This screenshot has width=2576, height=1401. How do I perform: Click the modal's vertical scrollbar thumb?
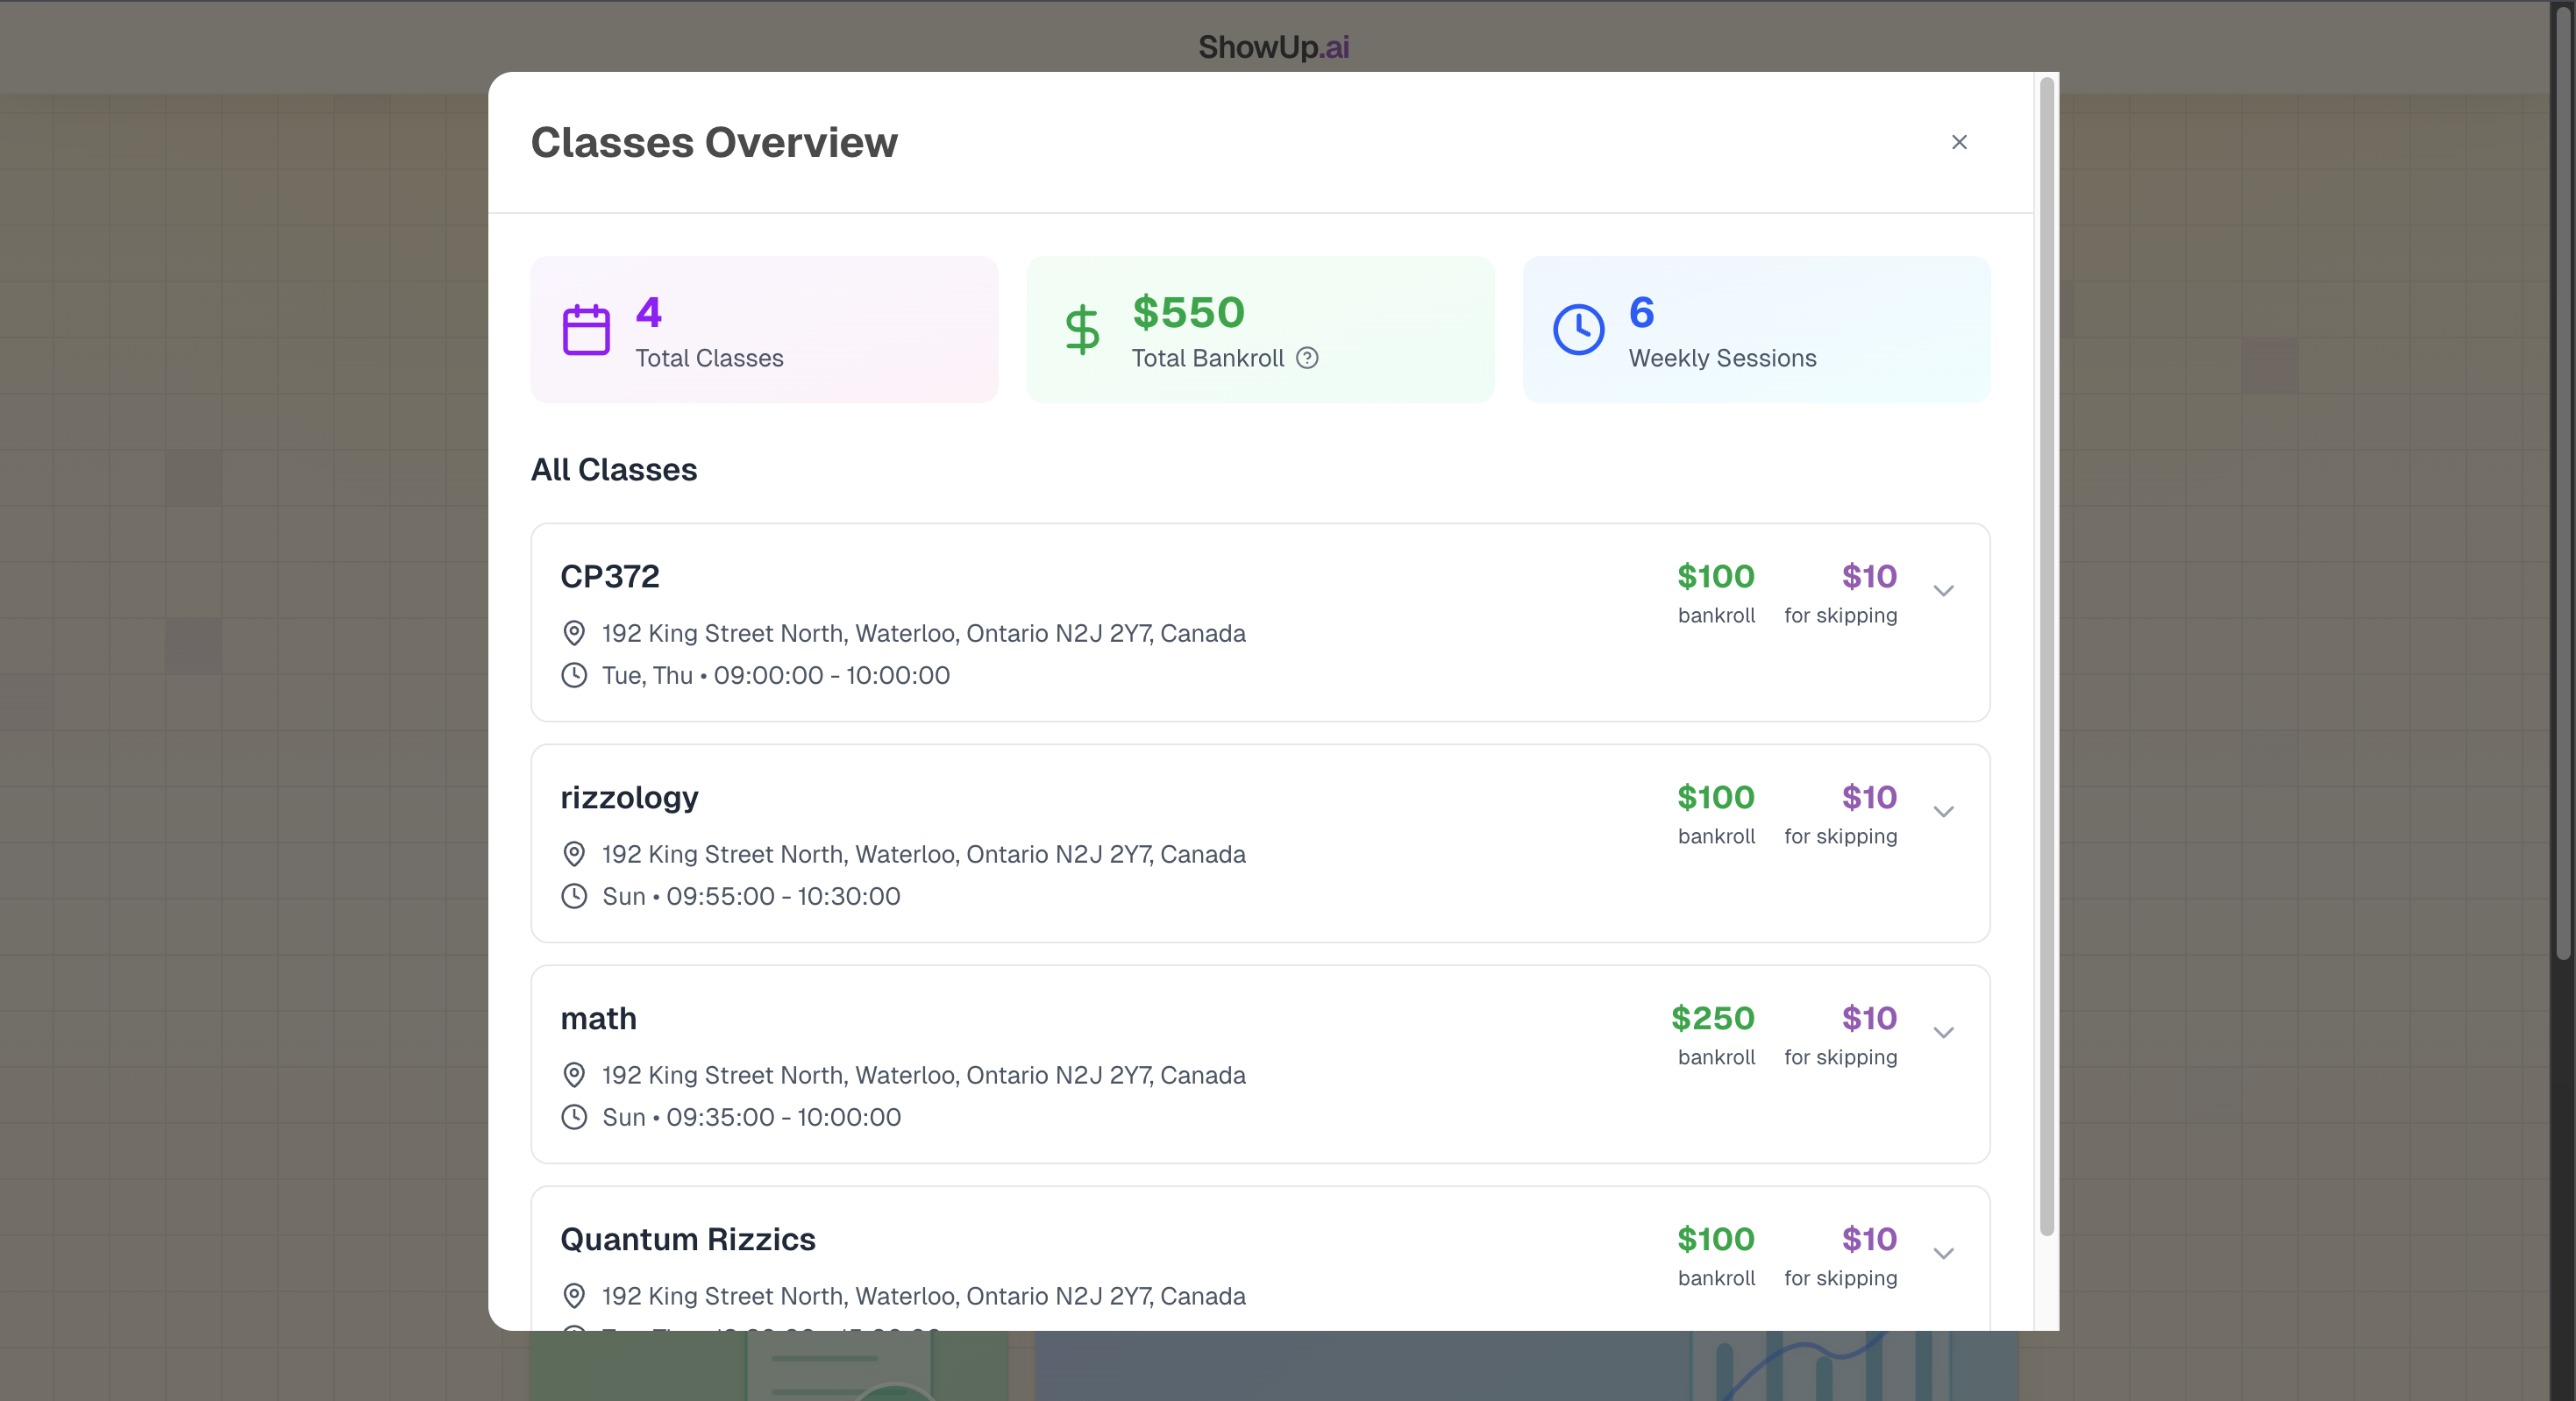click(x=2046, y=655)
